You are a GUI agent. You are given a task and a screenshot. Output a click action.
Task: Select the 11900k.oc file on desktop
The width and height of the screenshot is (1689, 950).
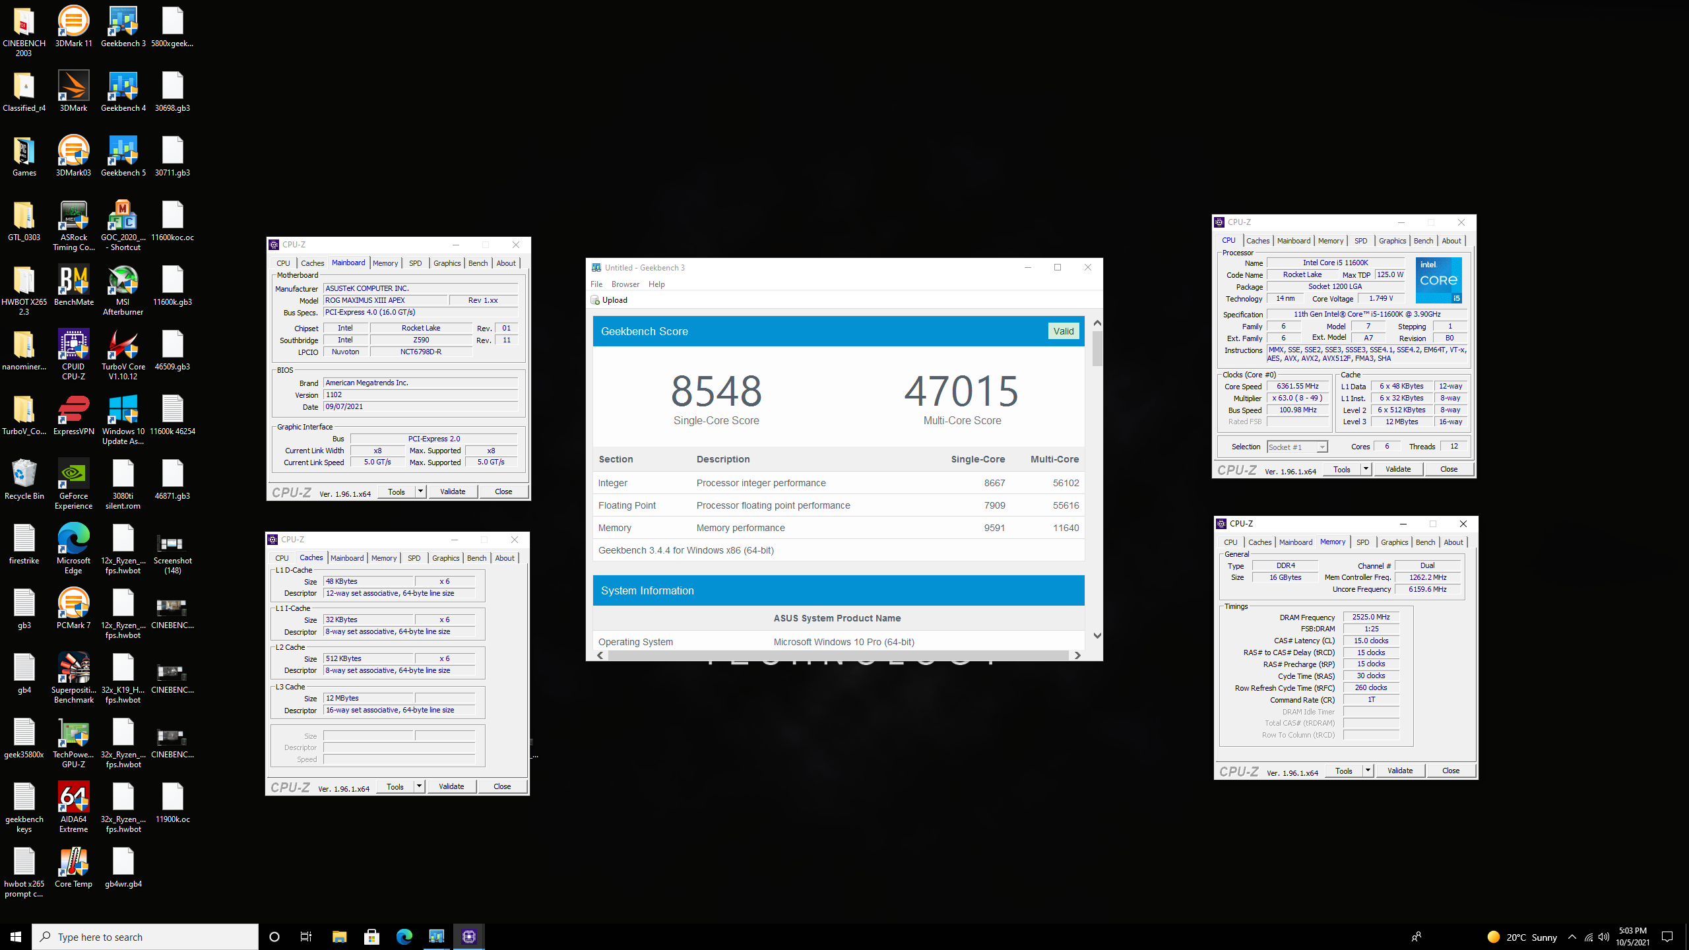pyautogui.click(x=172, y=803)
